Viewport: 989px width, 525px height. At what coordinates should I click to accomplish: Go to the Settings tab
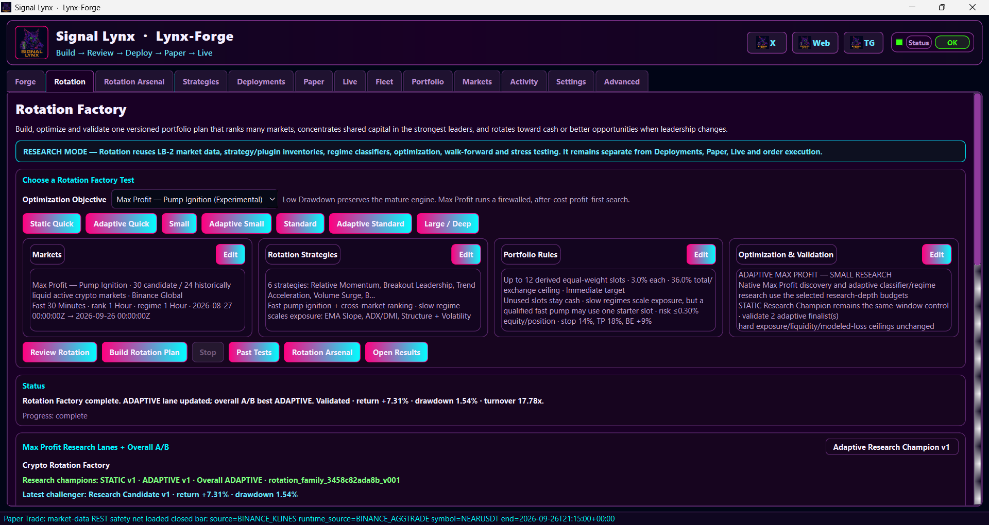[571, 82]
